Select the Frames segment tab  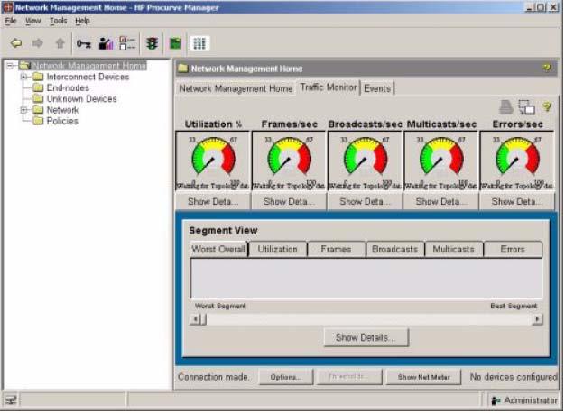[336, 249]
